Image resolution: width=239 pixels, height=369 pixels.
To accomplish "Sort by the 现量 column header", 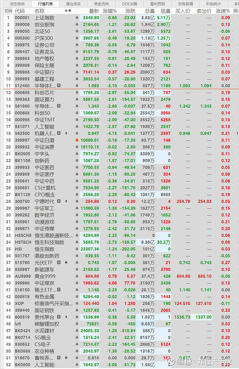I will [x=166, y=11].
